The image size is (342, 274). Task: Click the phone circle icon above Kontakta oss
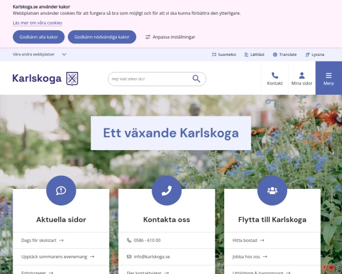pos(166,190)
